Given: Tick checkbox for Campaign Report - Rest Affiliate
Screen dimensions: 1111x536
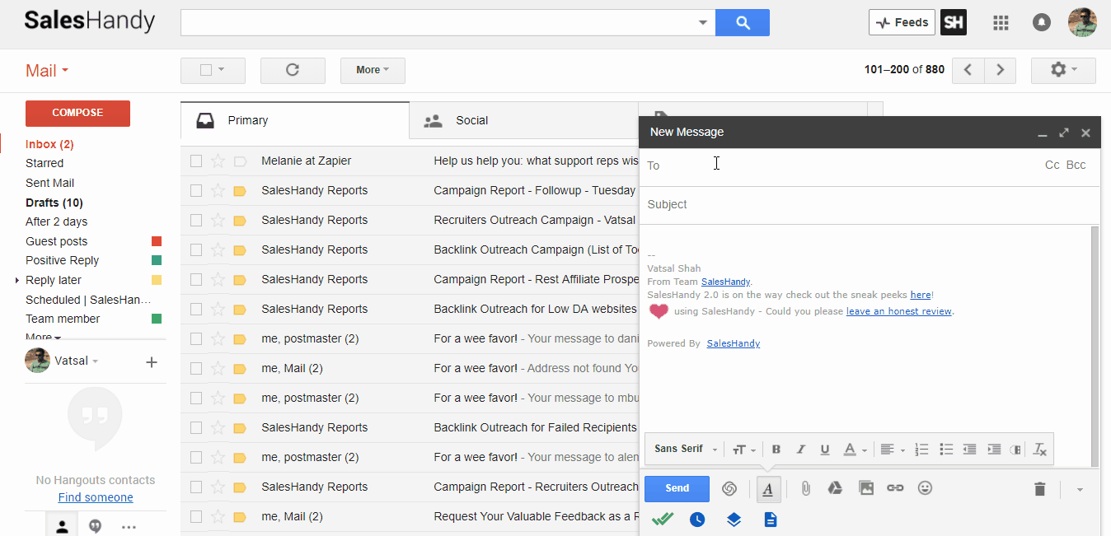Looking at the screenshot, I should [196, 279].
